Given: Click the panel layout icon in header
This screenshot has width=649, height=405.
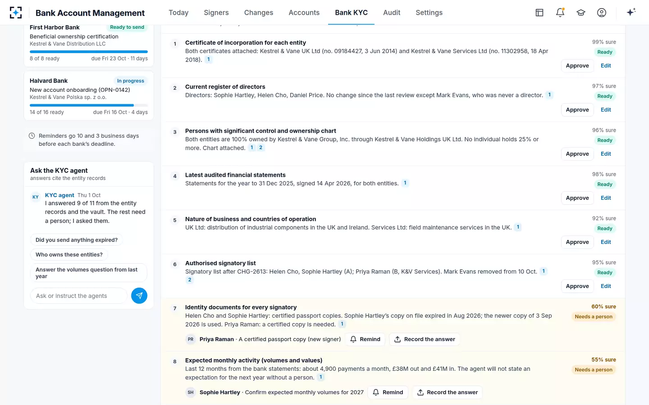Looking at the screenshot, I should pyautogui.click(x=539, y=13).
